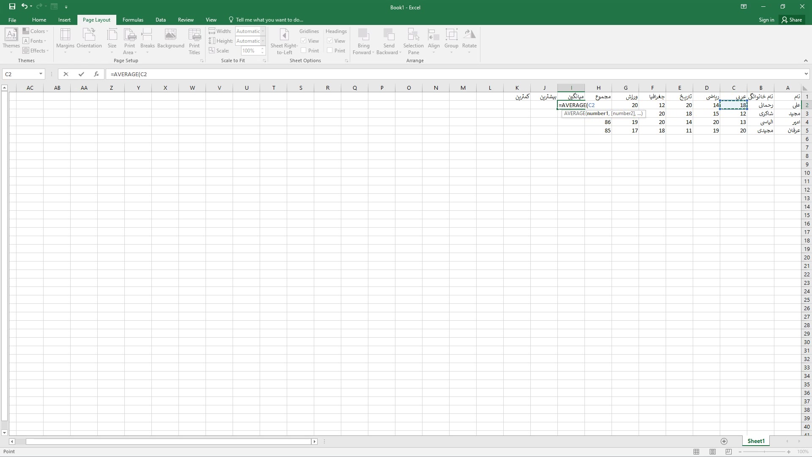The height and width of the screenshot is (457, 812).
Task: Open the Margins page setup tool
Action: click(x=65, y=41)
